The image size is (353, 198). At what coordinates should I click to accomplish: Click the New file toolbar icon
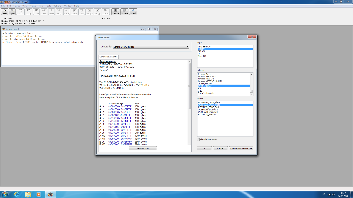[x=4, y=11]
